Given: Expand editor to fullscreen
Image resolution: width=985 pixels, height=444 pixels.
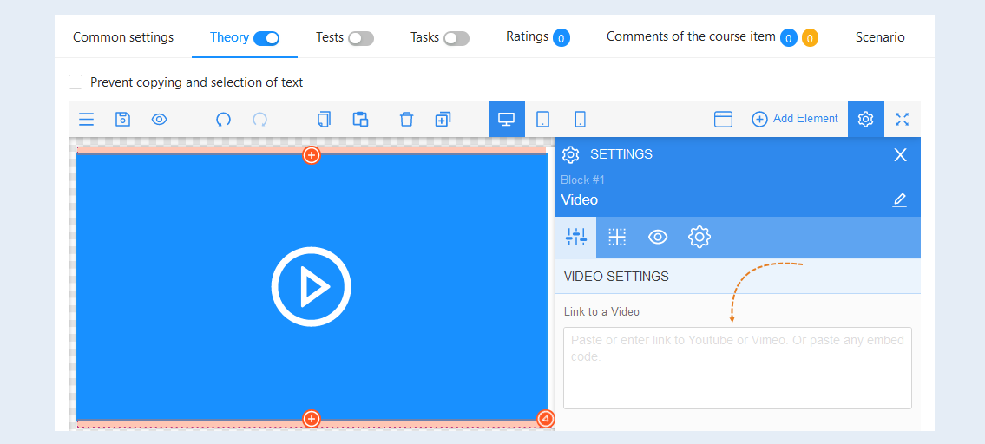Looking at the screenshot, I should click(902, 120).
